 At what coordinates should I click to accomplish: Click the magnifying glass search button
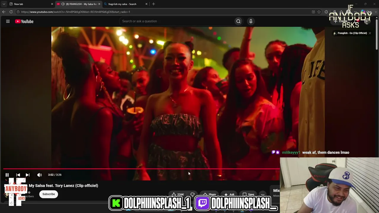click(x=238, y=21)
